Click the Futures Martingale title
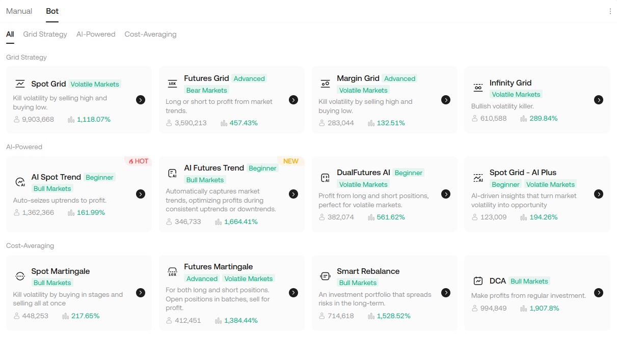This screenshot has height=364, width=617. coord(219,267)
